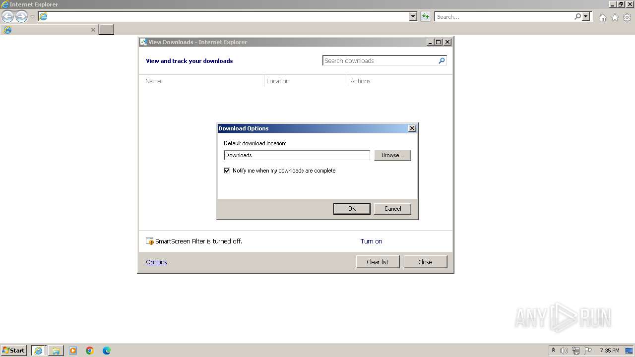Close the View Downloads window via X

click(447, 42)
